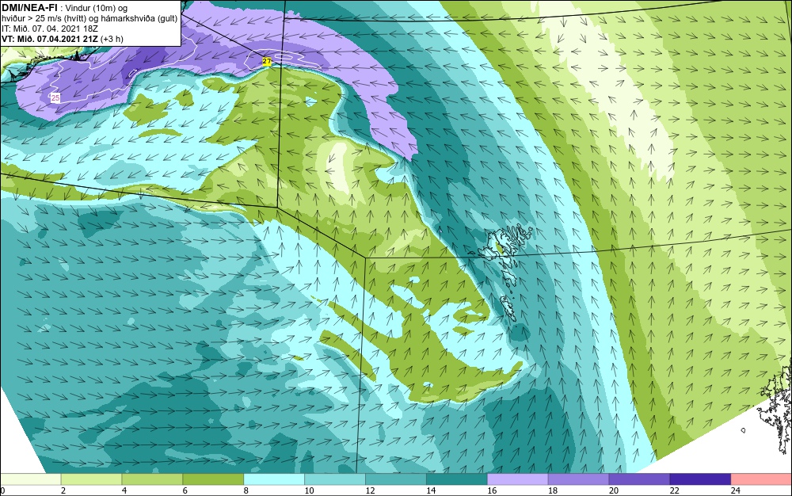Click the 'Vindur (10m) og' heading text

[x=97, y=8]
